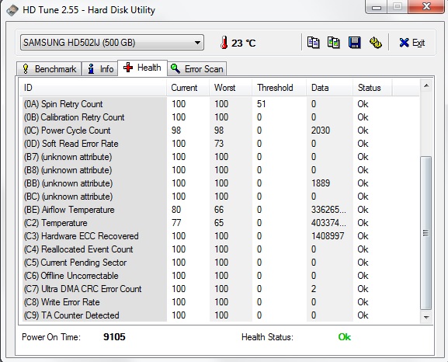Open the Error Scan tab
The height and width of the screenshot is (362, 448).
pyautogui.click(x=197, y=69)
